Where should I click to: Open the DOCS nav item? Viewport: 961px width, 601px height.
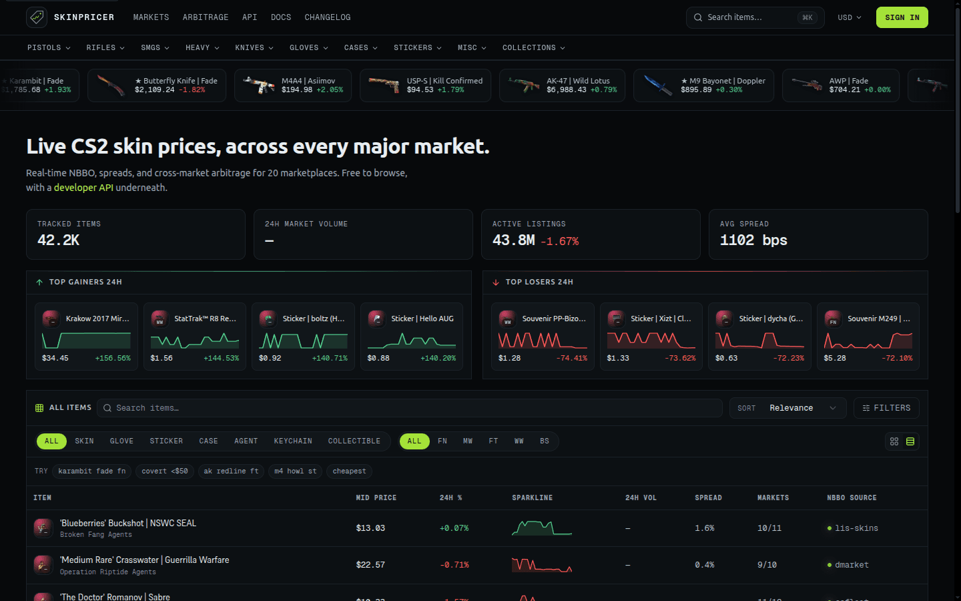281,17
